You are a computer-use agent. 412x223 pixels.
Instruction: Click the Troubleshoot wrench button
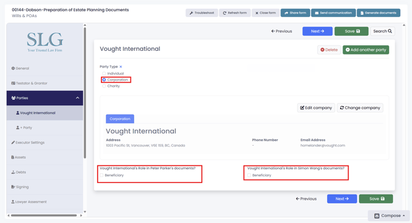202,13
